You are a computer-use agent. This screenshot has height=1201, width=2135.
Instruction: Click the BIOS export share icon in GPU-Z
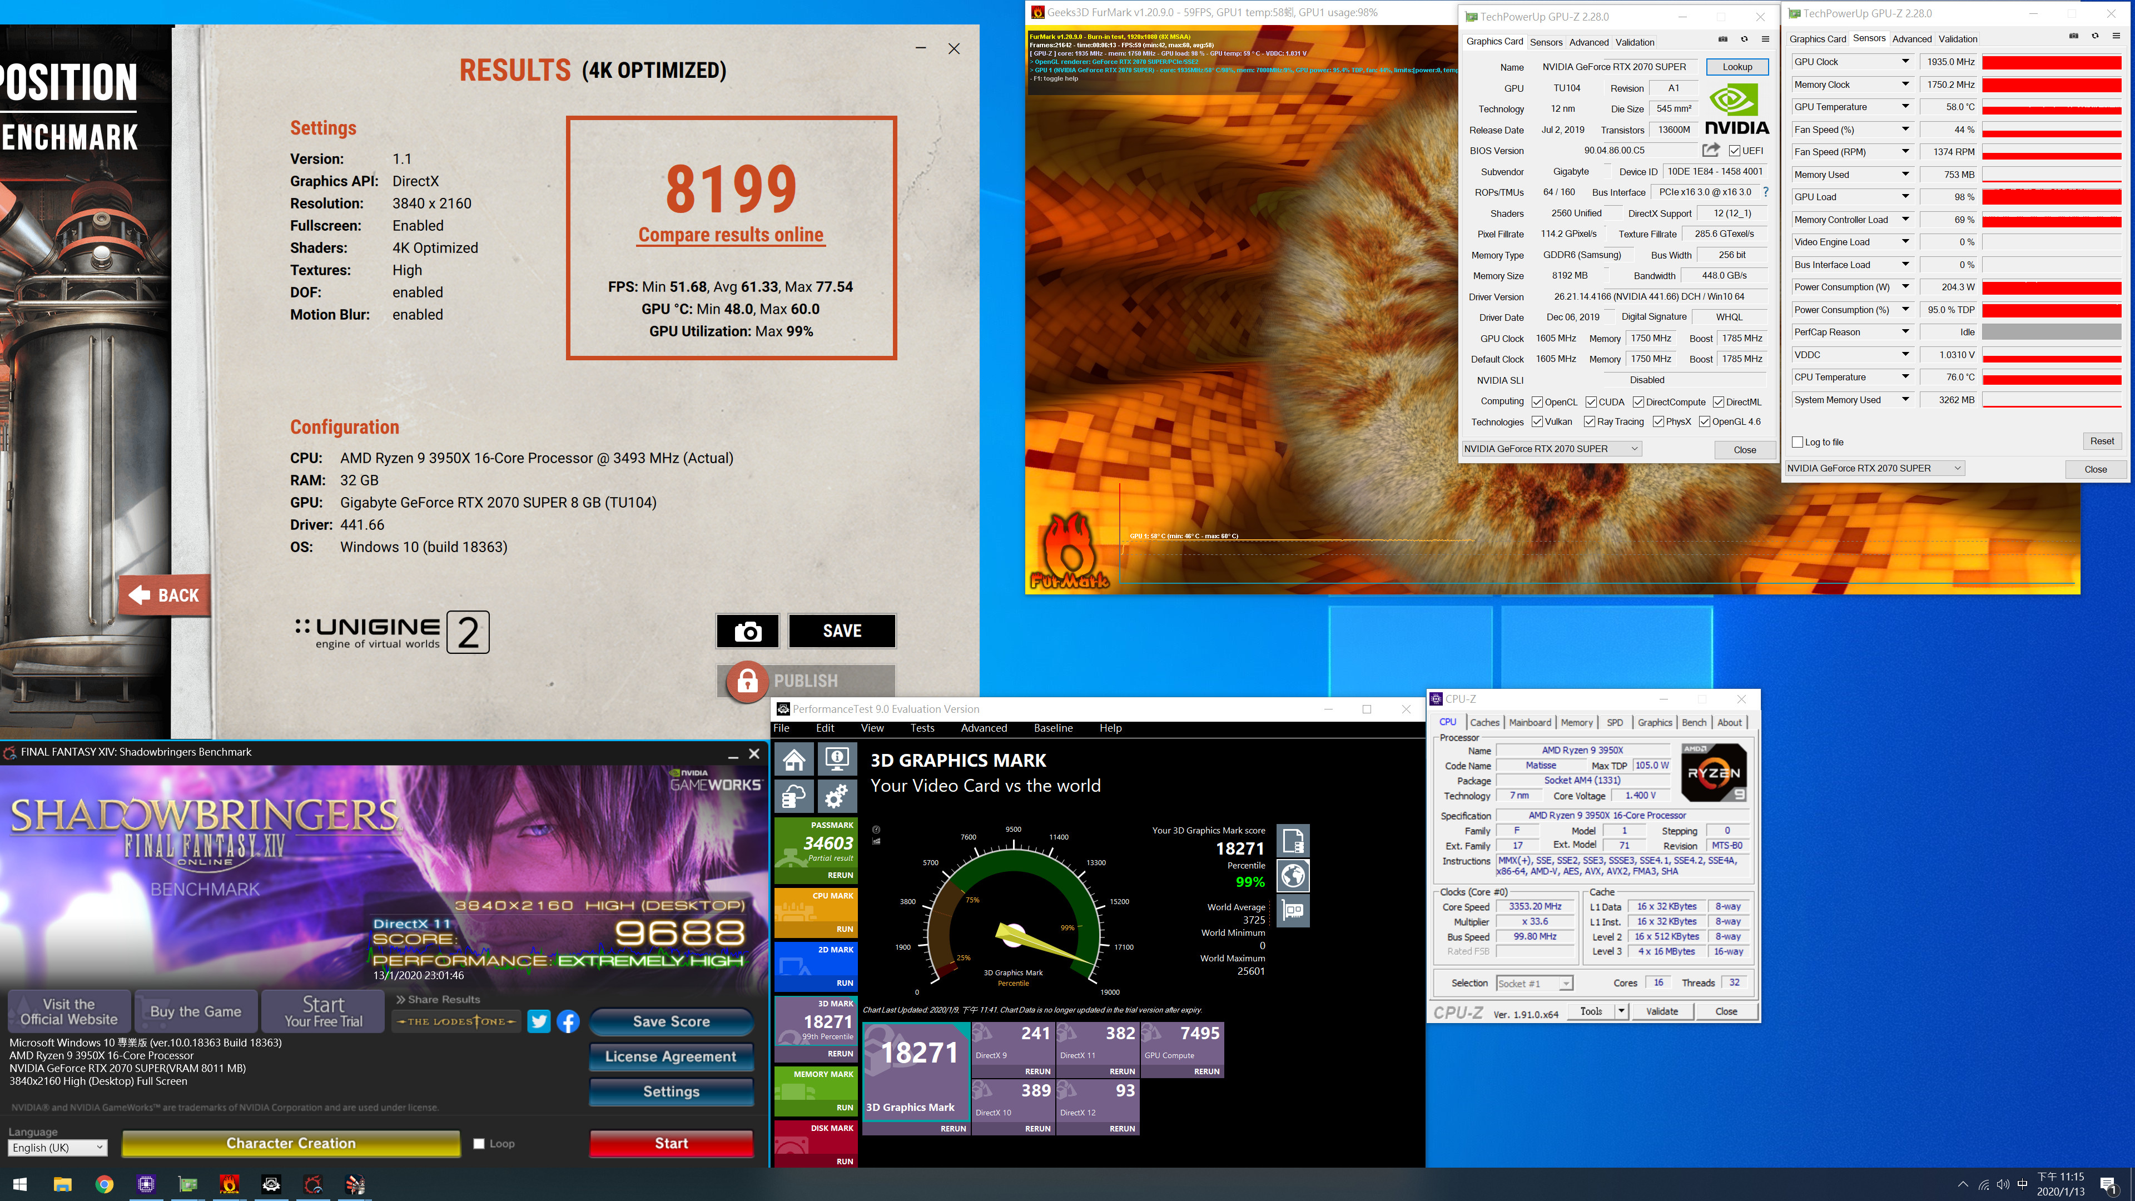(x=1711, y=150)
